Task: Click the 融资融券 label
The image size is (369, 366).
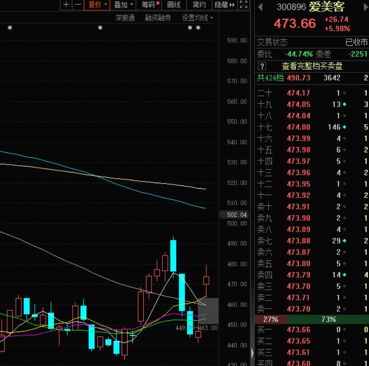Action: (x=158, y=18)
